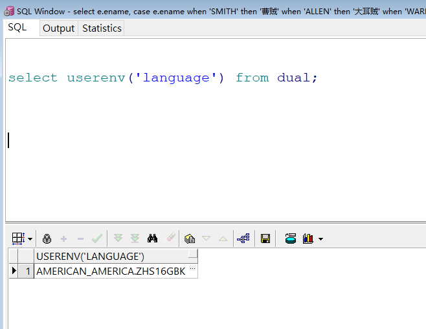The height and width of the screenshot is (329, 426).
Task: Open the Output tab
Action: (59, 28)
